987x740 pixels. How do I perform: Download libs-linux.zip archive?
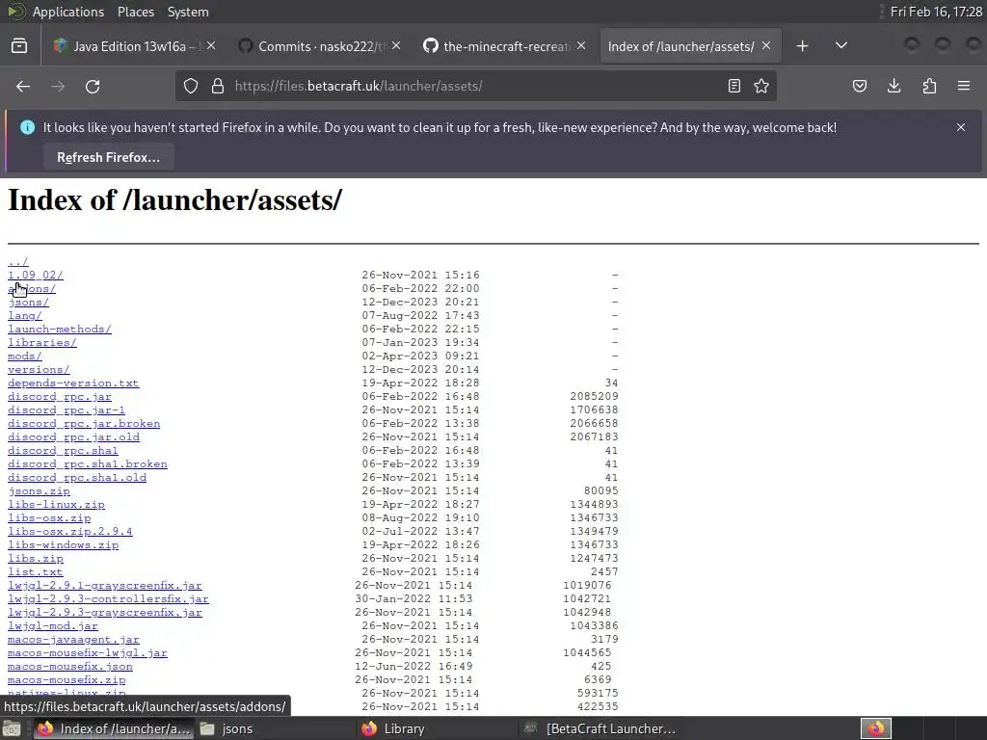click(56, 505)
